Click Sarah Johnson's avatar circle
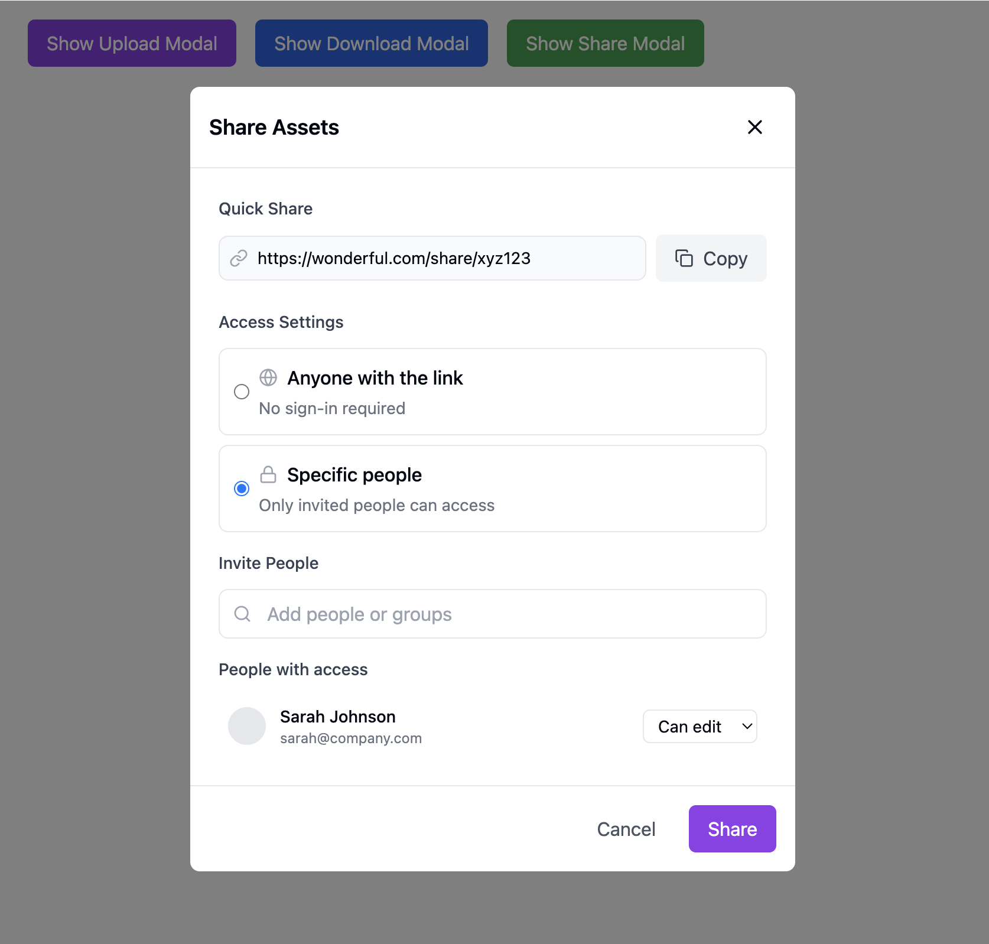This screenshot has width=989, height=944. click(247, 726)
